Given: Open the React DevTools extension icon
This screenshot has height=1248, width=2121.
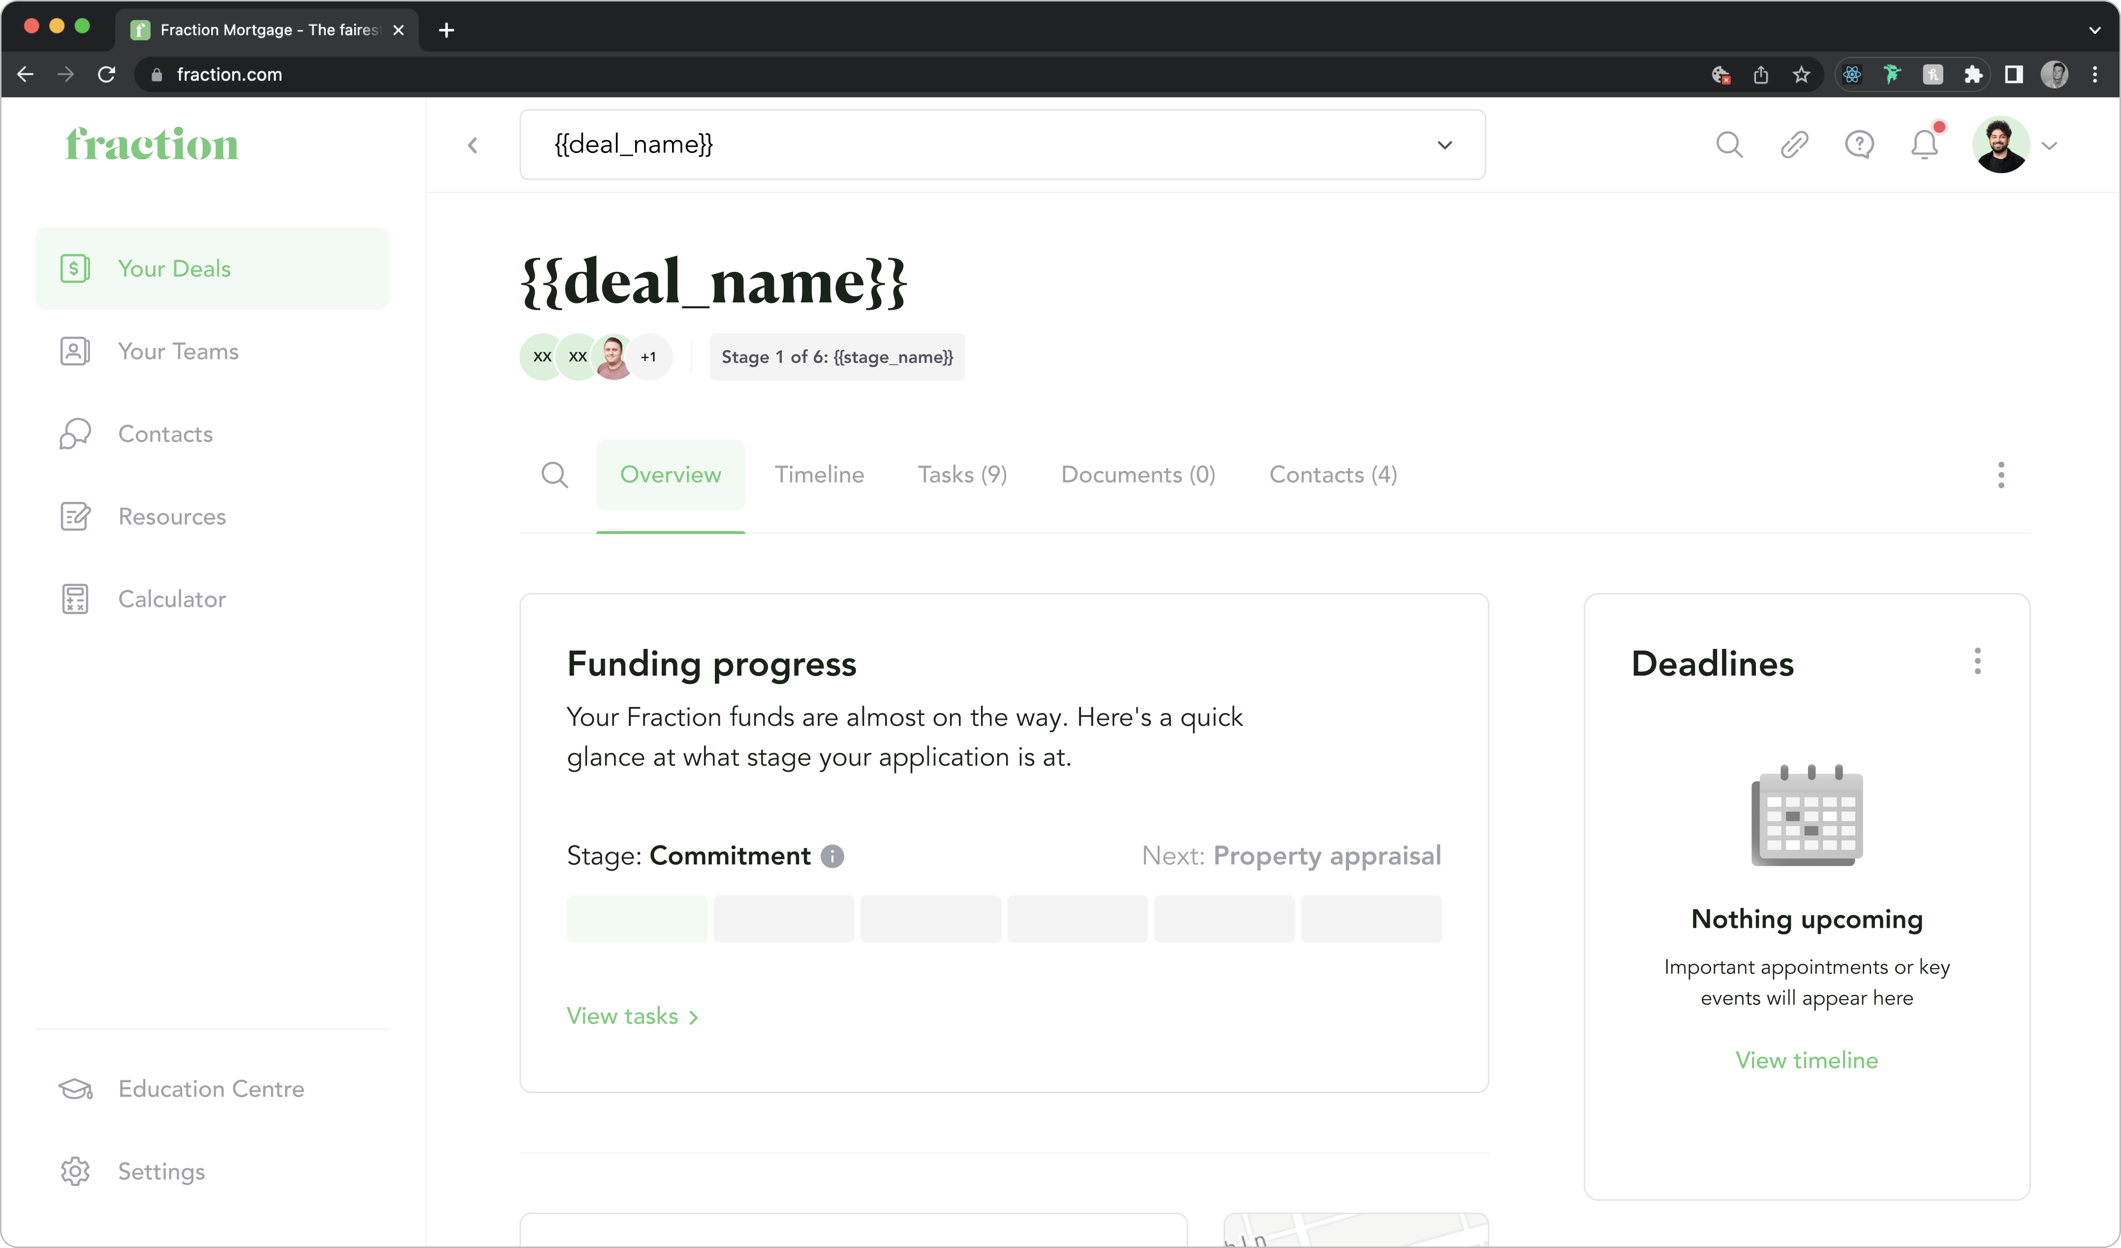Looking at the screenshot, I should (x=1852, y=75).
